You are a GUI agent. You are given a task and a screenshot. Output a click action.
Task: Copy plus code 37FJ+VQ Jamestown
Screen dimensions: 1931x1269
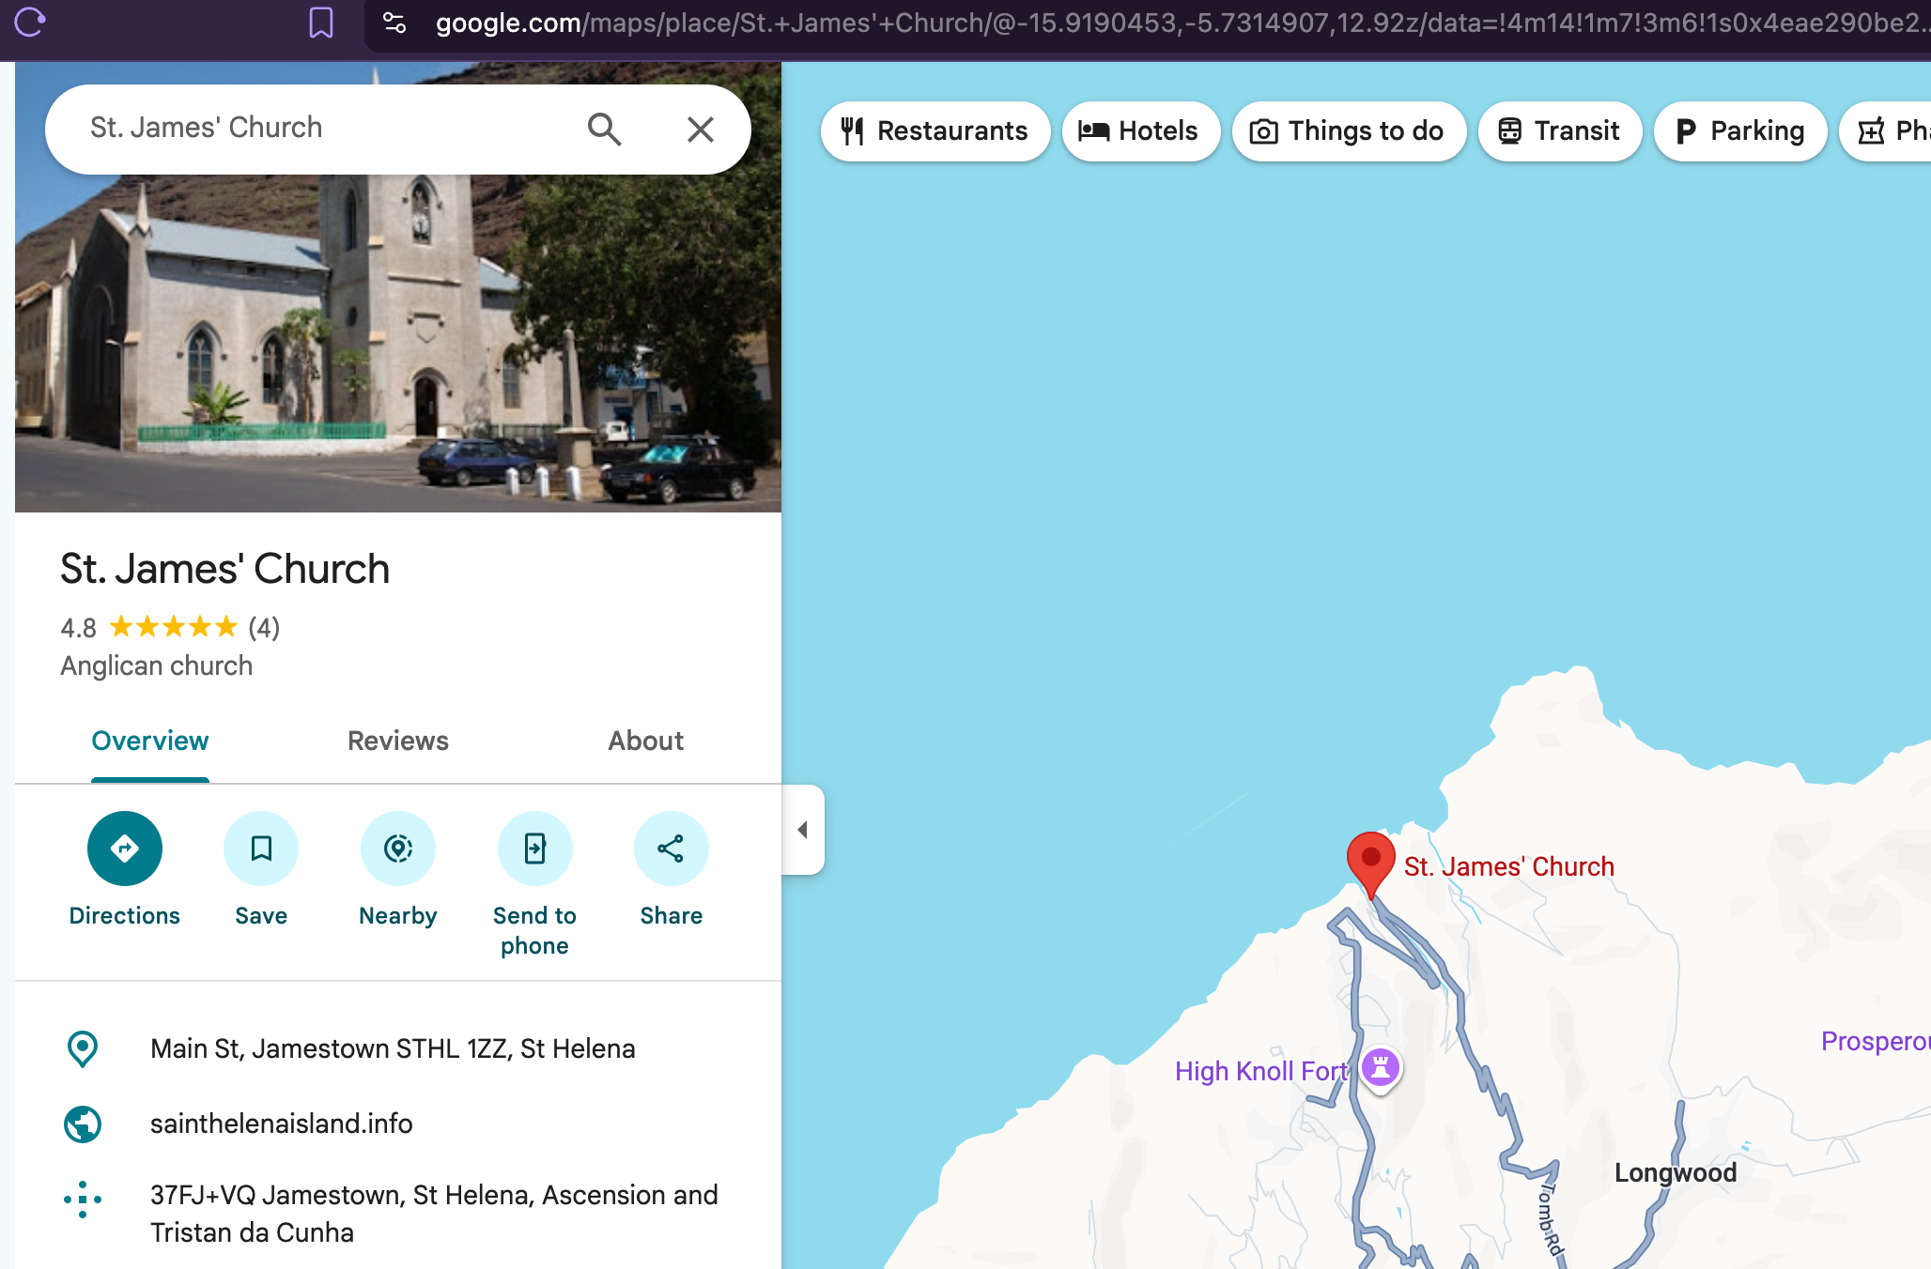click(x=434, y=1214)
